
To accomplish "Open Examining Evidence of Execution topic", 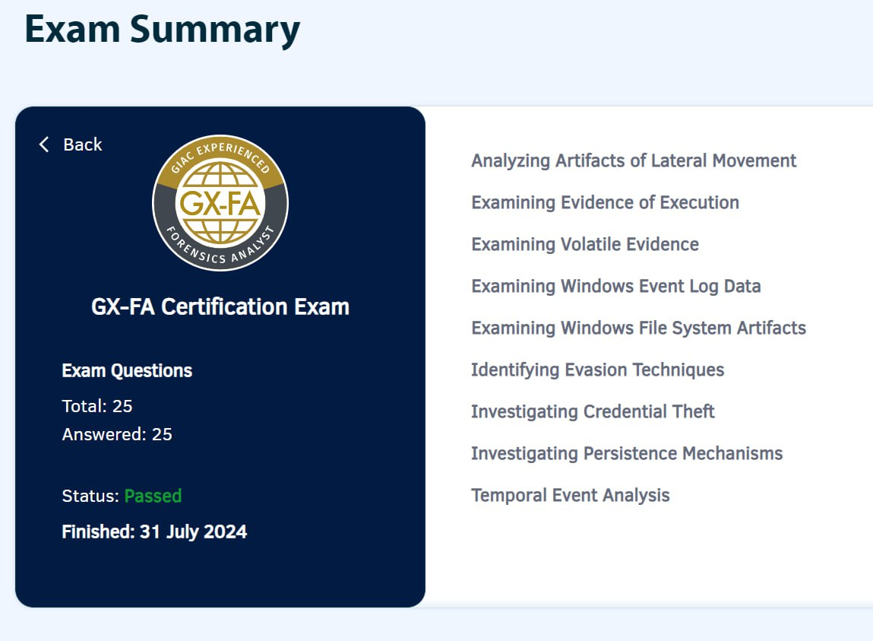I will click(x=606, y=202).
